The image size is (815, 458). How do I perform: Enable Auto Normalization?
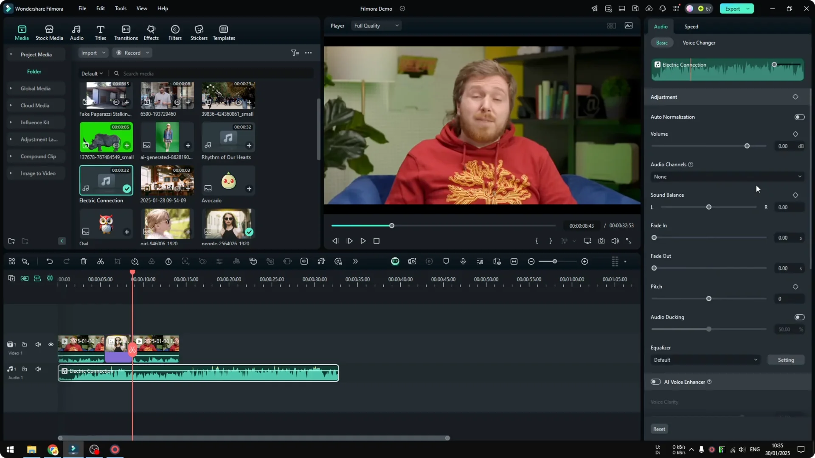click(x=799, y=117)
